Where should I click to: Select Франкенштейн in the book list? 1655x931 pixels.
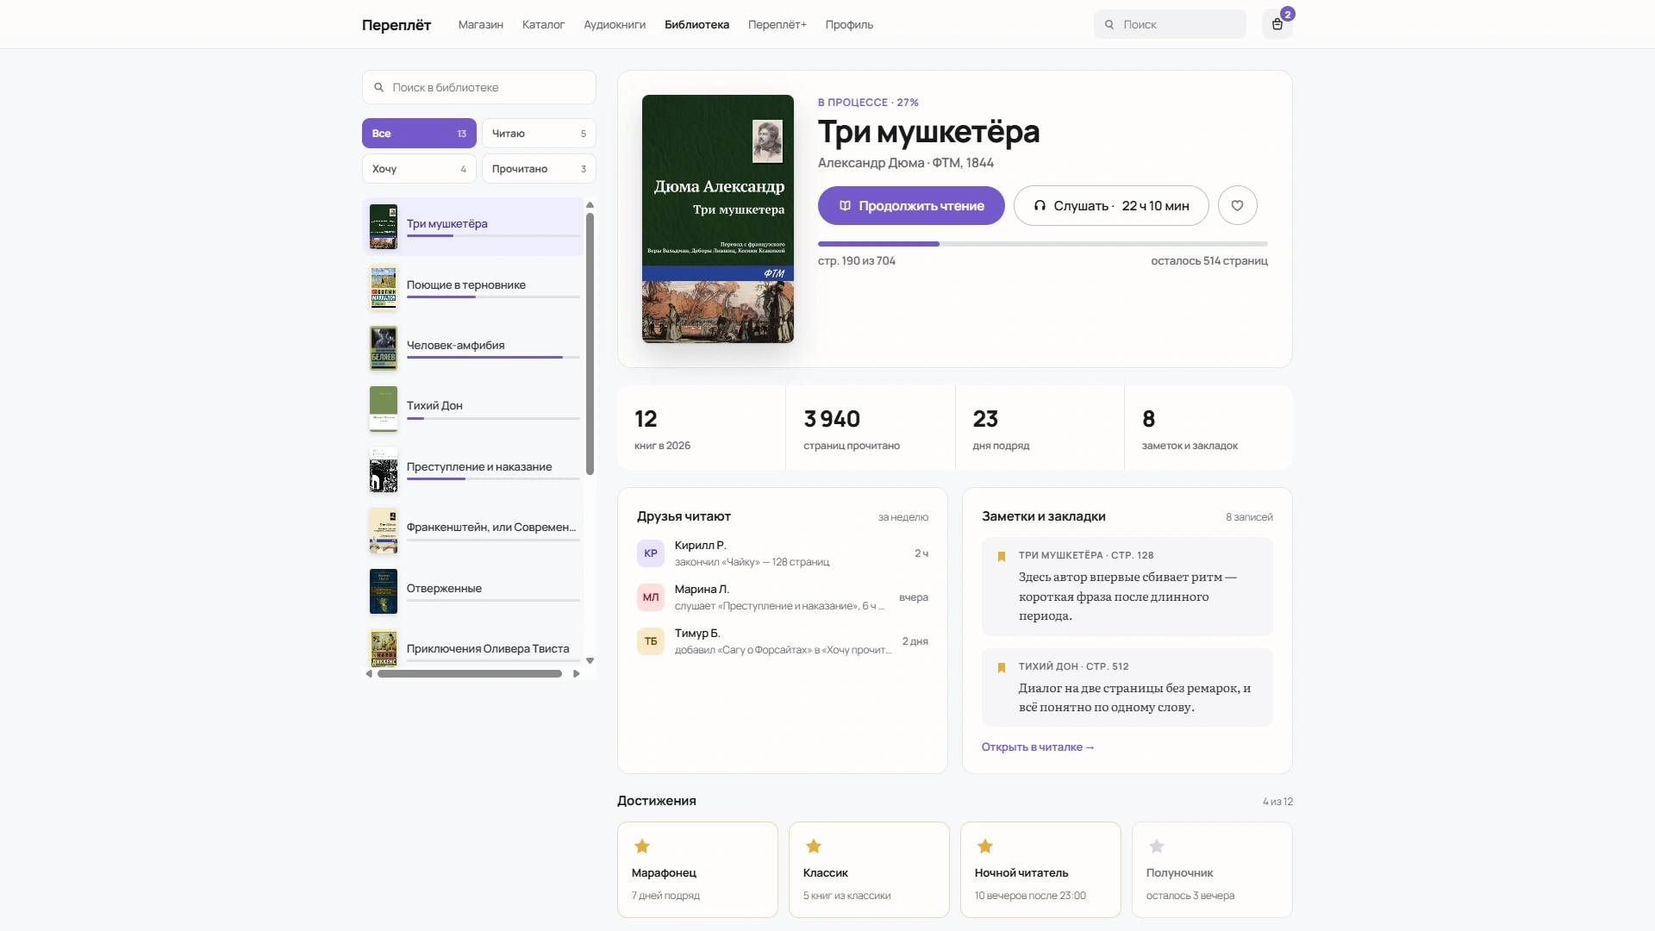pyautogui.click(x=473, y=530)
